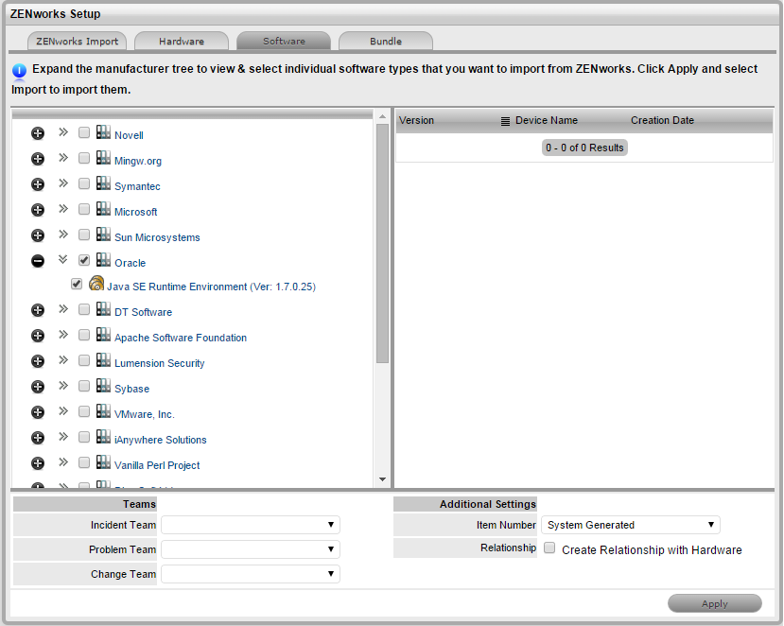Switch to the ZENworks Import tab
The image size is (784, 626).
[77, 41]
